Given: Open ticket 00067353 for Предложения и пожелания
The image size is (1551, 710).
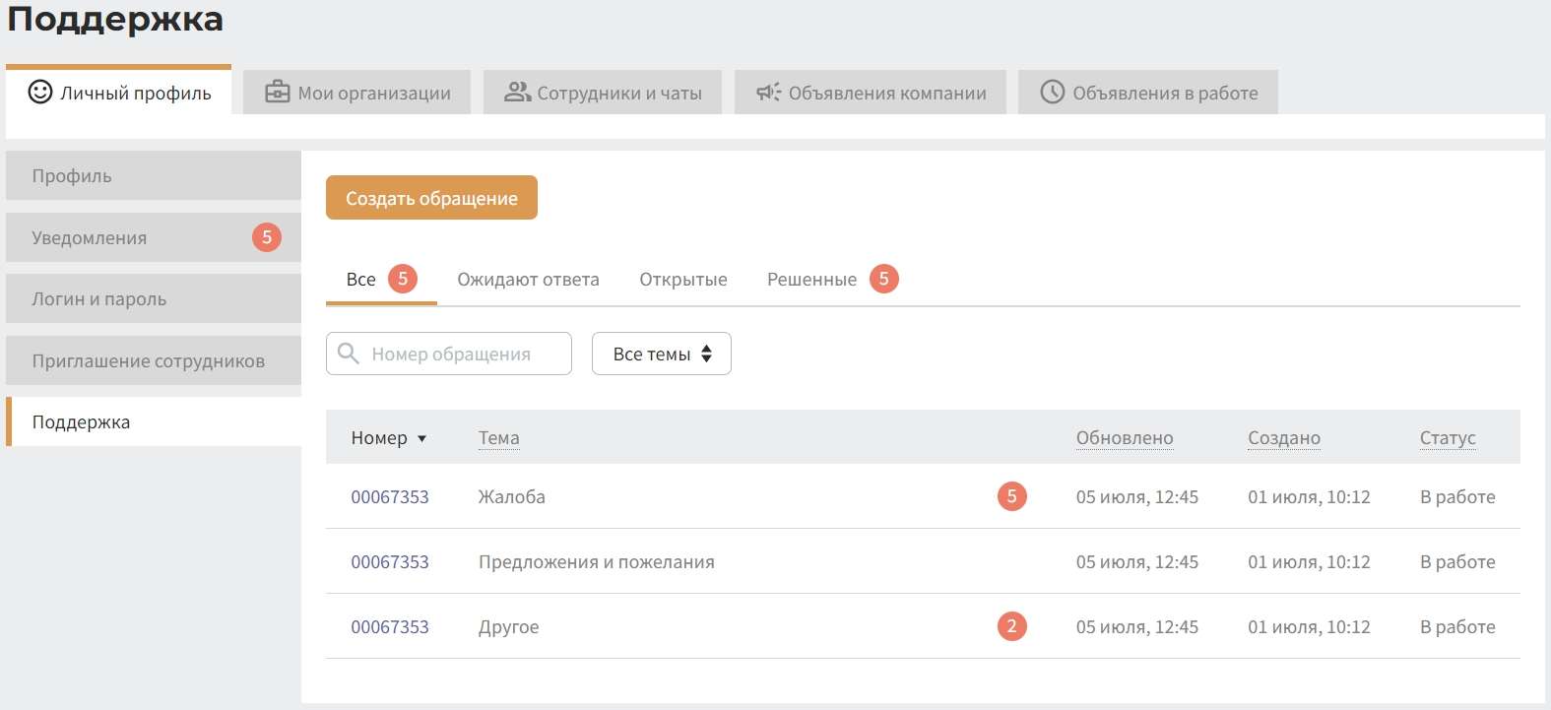Looking at the screenshot, I should coord(390,562).
